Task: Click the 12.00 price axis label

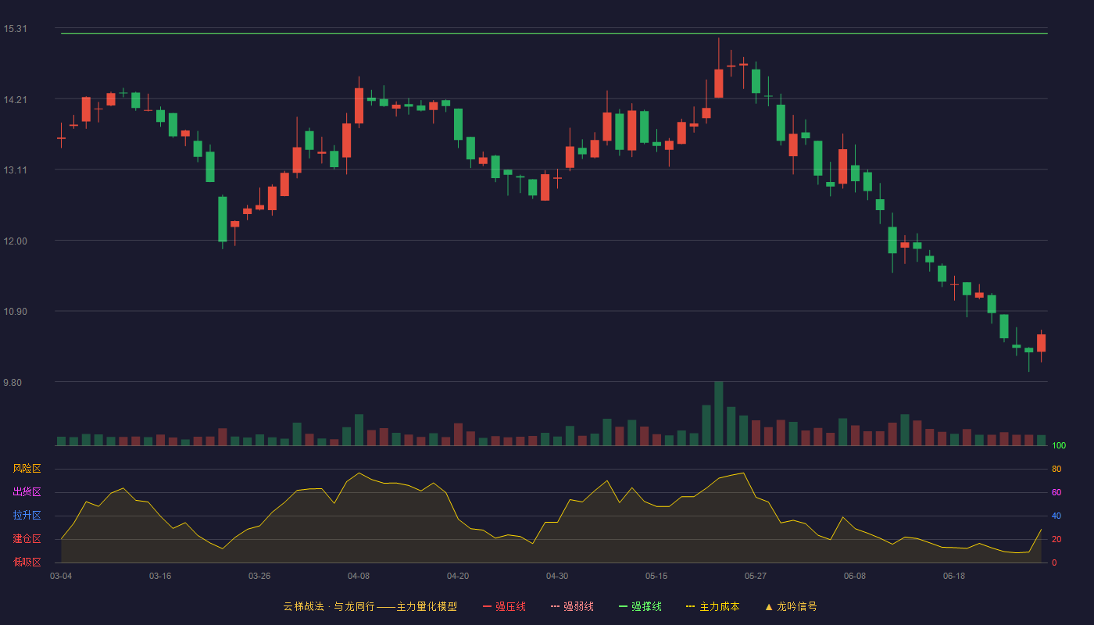Action: tap(15, 241)
